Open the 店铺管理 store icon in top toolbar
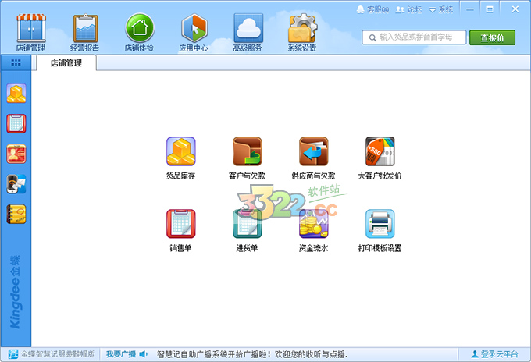The width and height of the screenshot is (531, 362). coord(30,28)
